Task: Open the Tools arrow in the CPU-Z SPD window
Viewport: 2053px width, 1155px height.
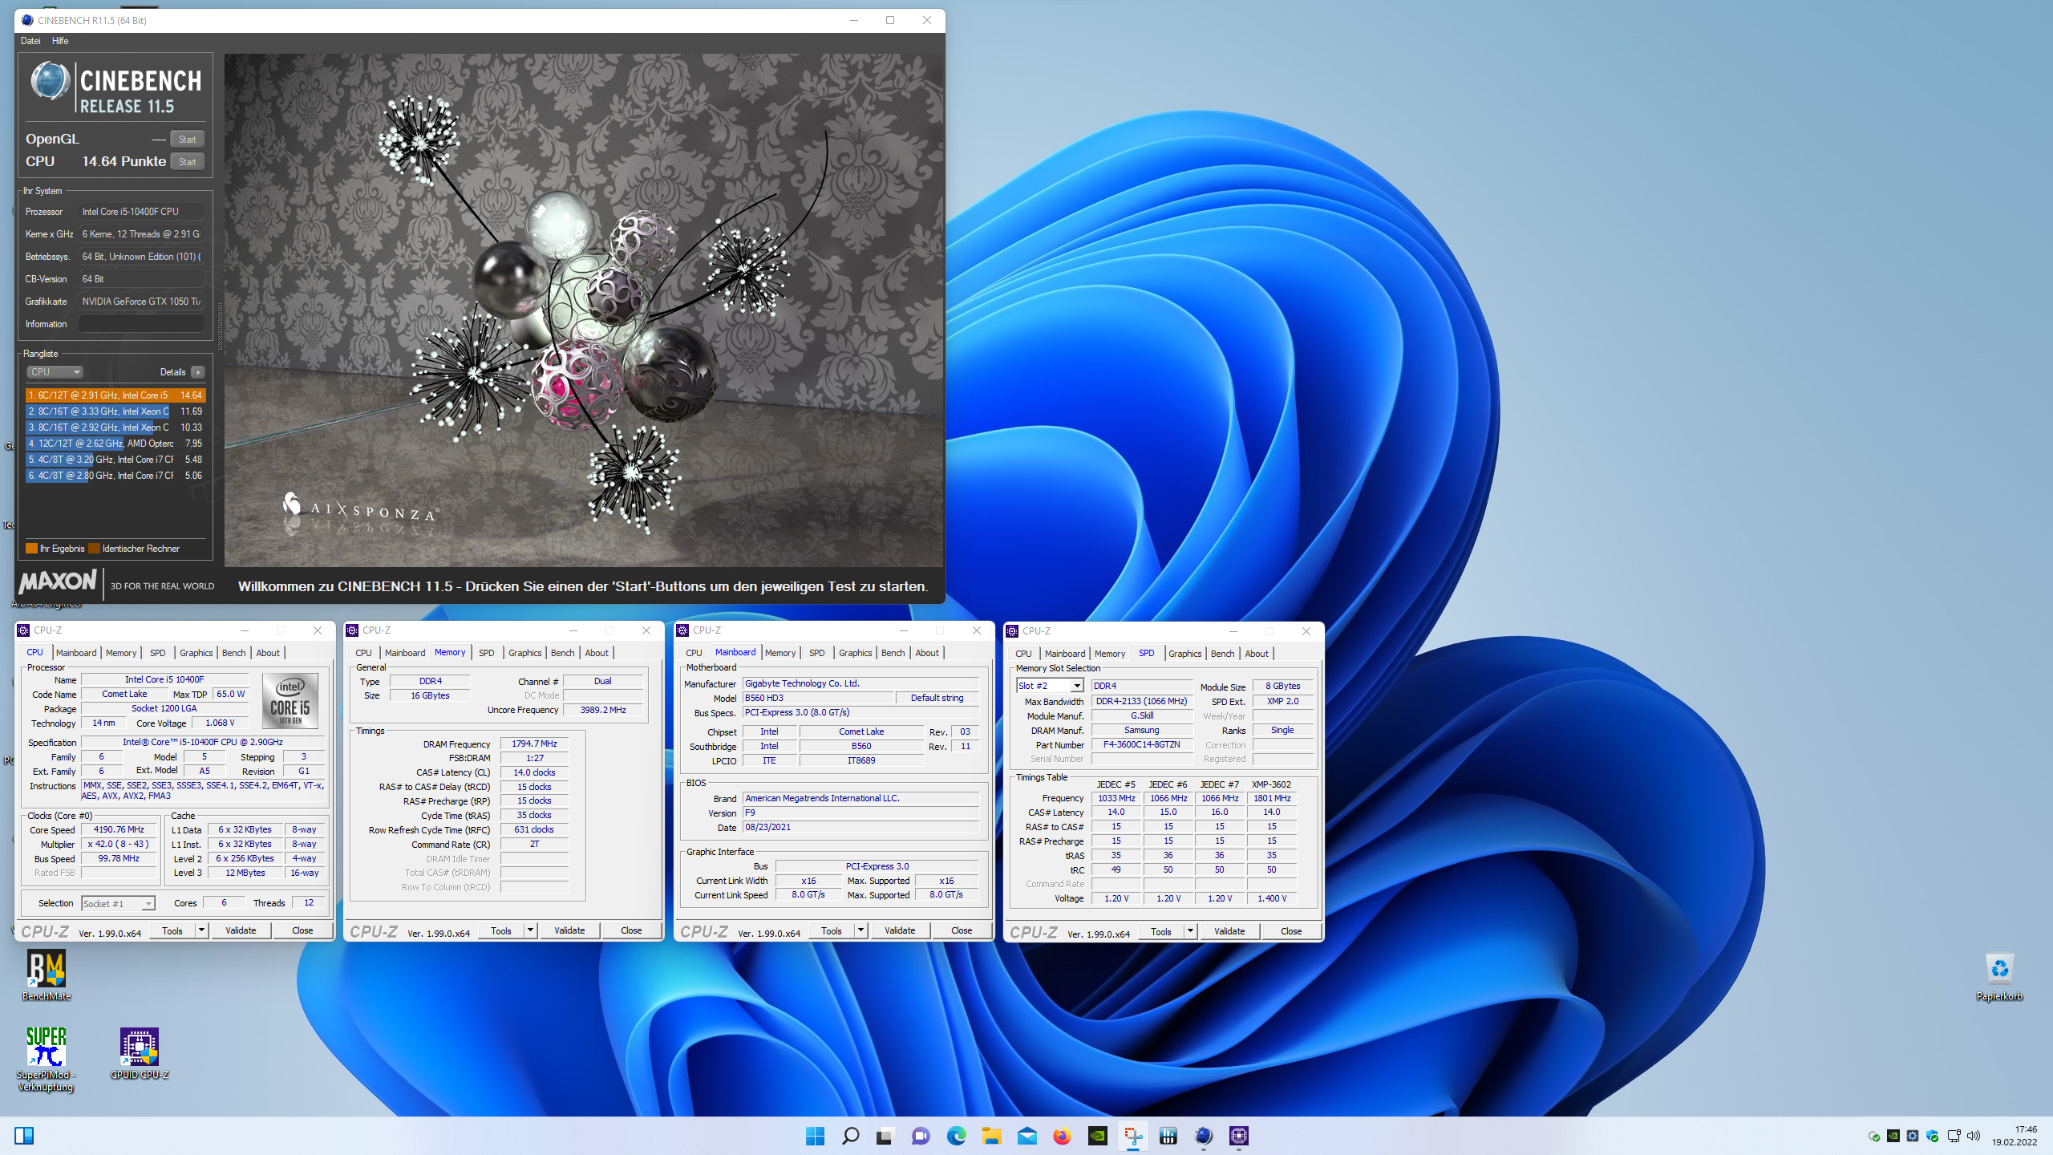Action: point(1190,931)
